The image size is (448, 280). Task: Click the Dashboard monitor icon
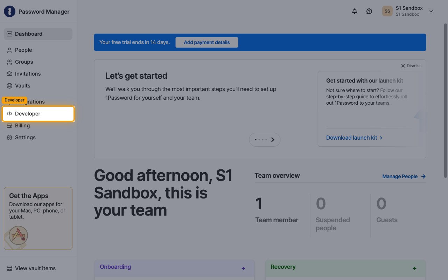point(9,34)
